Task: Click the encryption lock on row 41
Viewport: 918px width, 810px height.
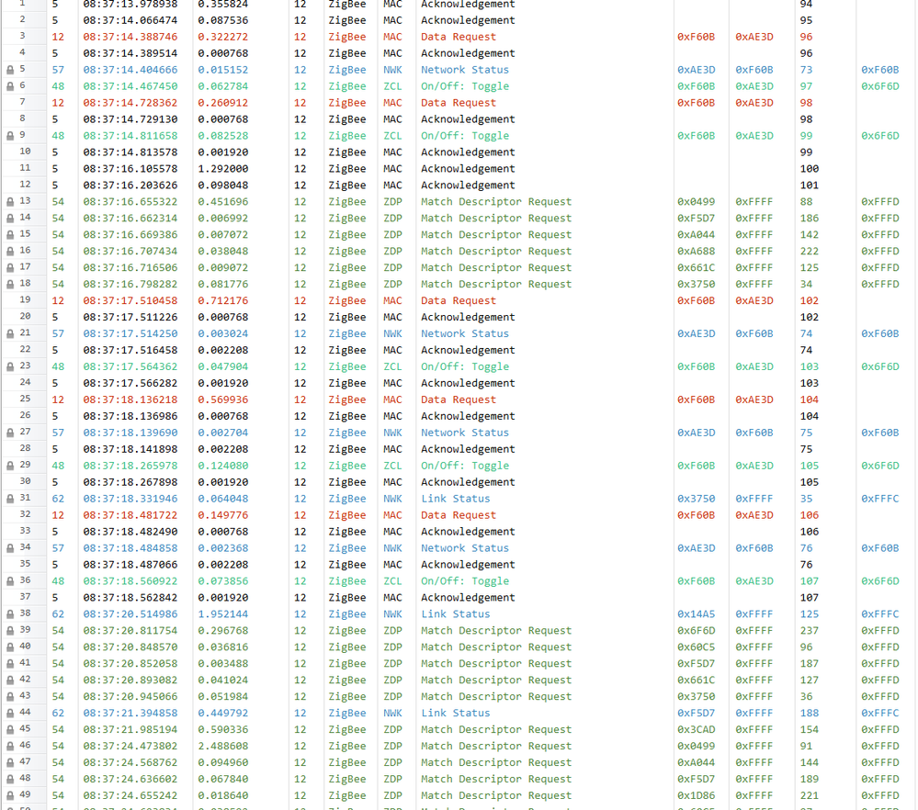Action: tap(10, 664)
